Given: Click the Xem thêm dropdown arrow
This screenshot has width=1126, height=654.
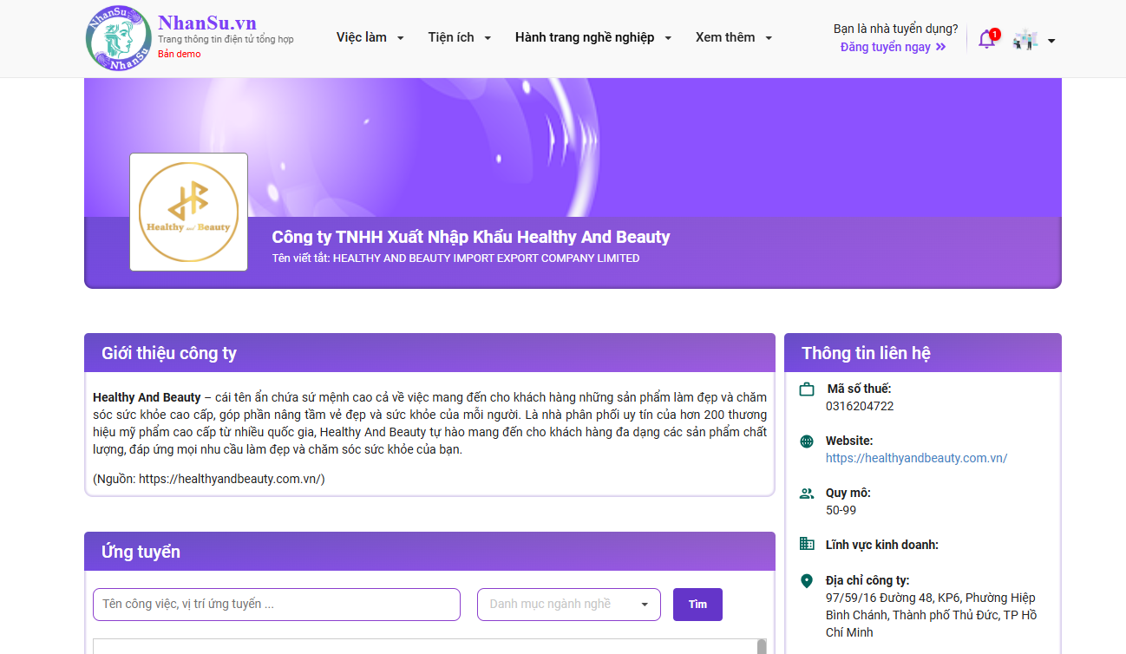Looking at the screenshot, I should (x=768, y=38).
